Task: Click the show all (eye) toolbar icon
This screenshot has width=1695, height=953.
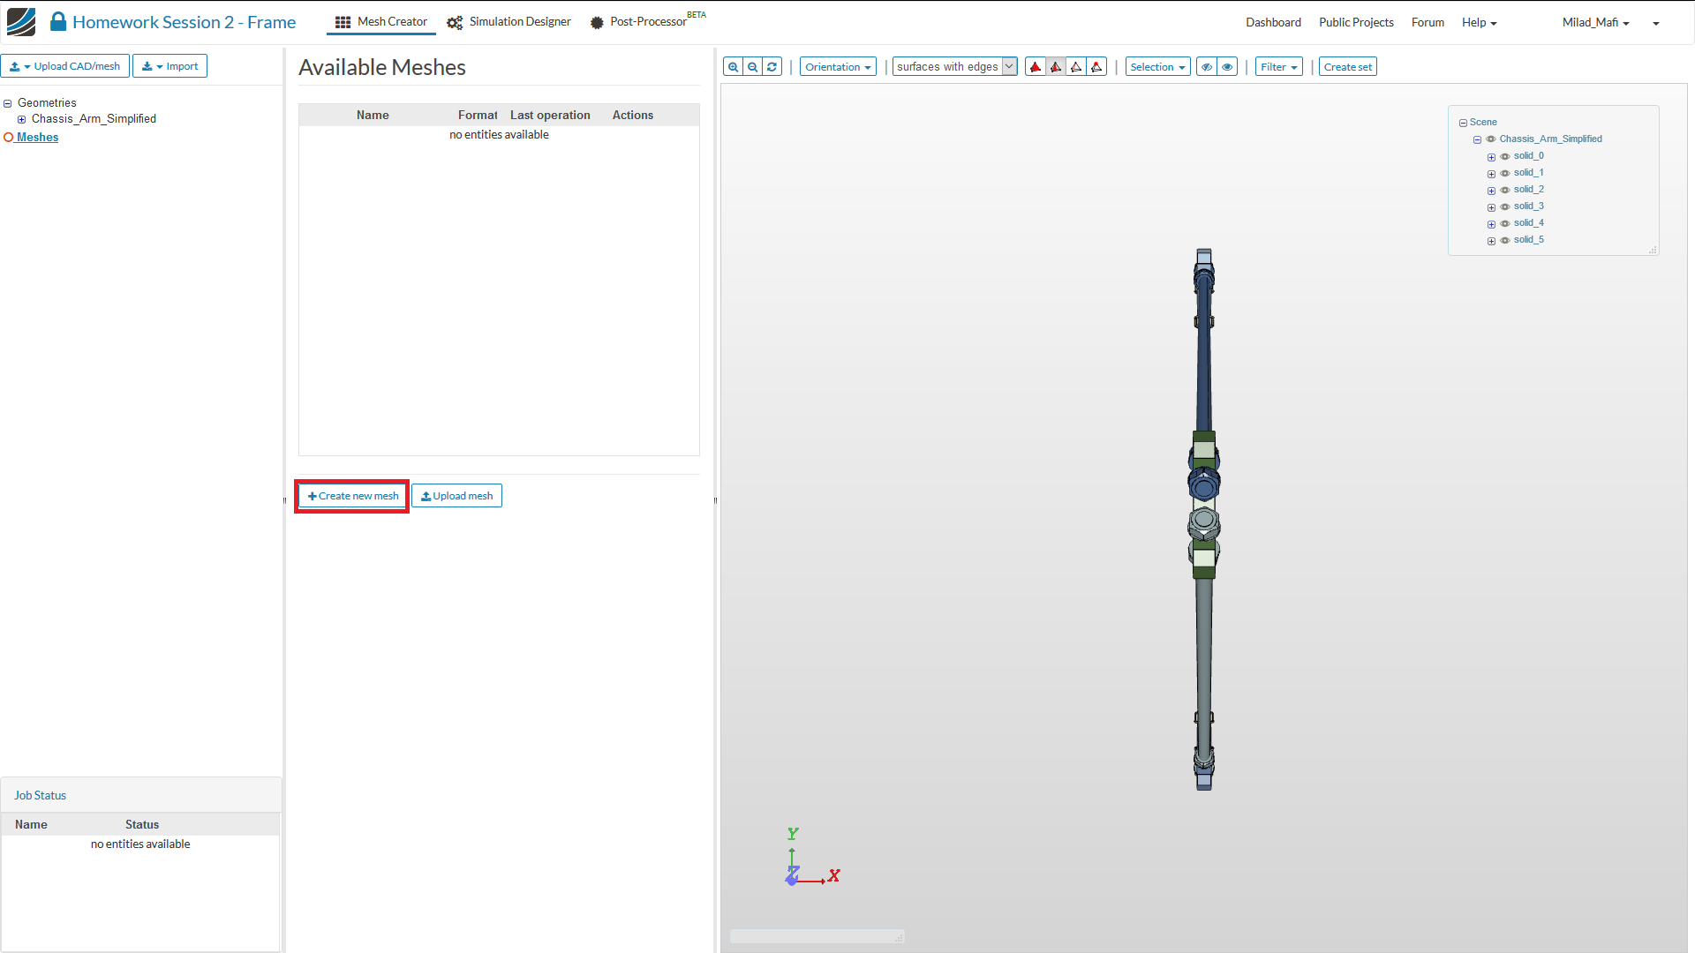Action: (x=1227, y=67)
